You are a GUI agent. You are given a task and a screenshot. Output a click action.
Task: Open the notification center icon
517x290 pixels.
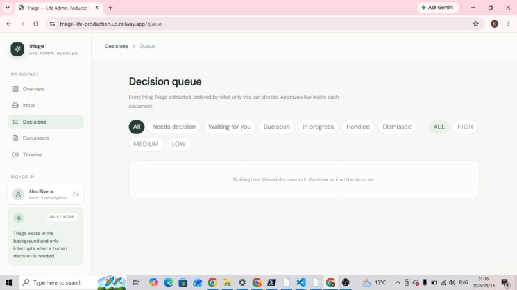pyautogui.click(x=505, y=282)
